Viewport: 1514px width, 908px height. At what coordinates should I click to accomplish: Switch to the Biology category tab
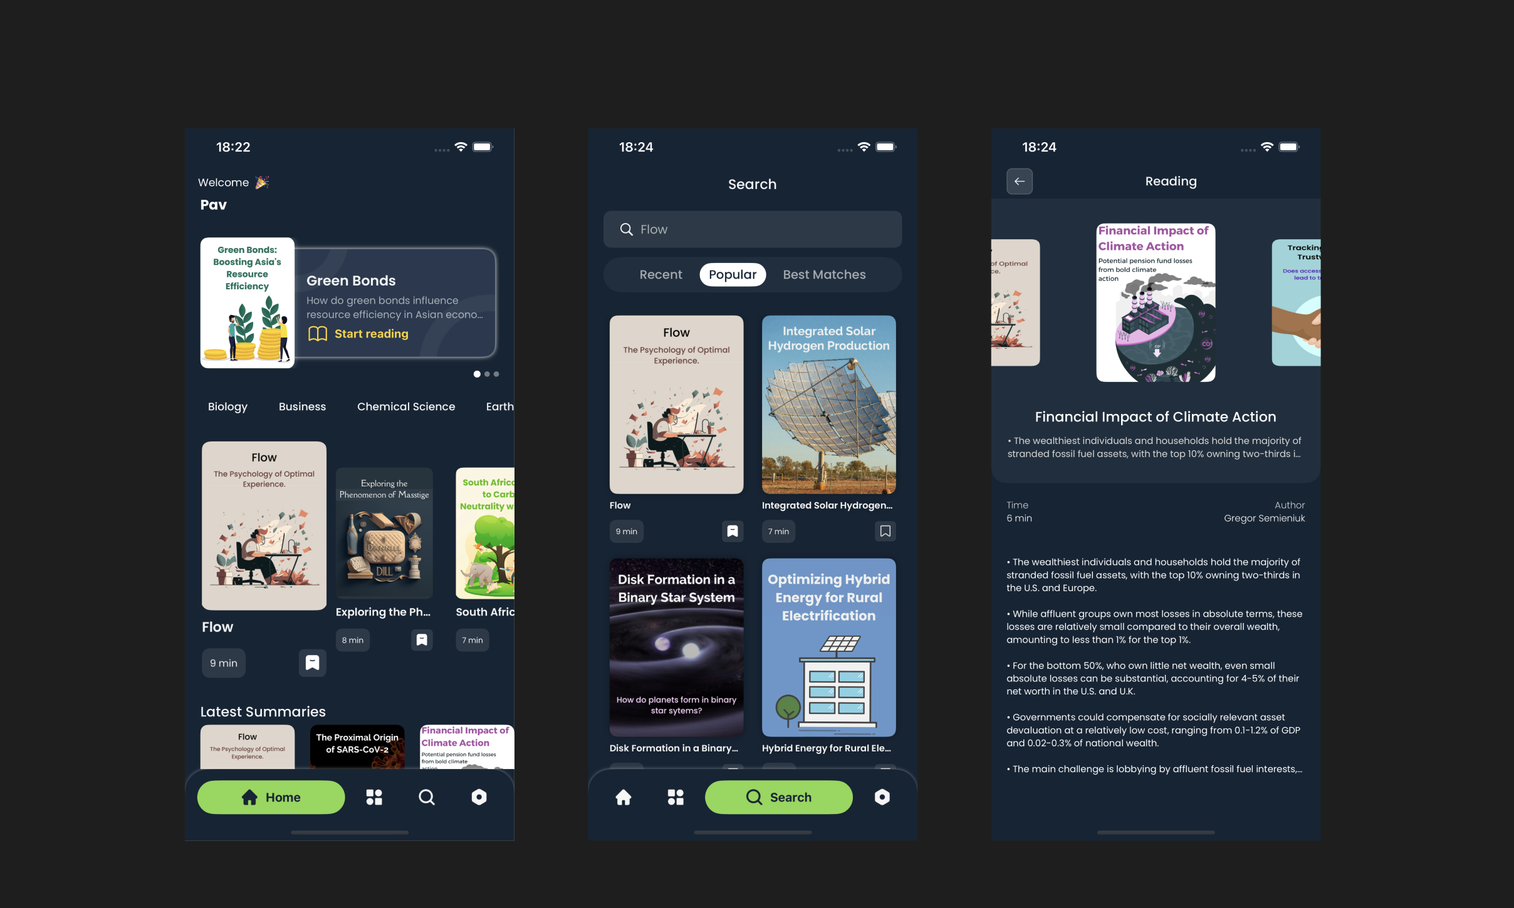[x=227, y=405]
